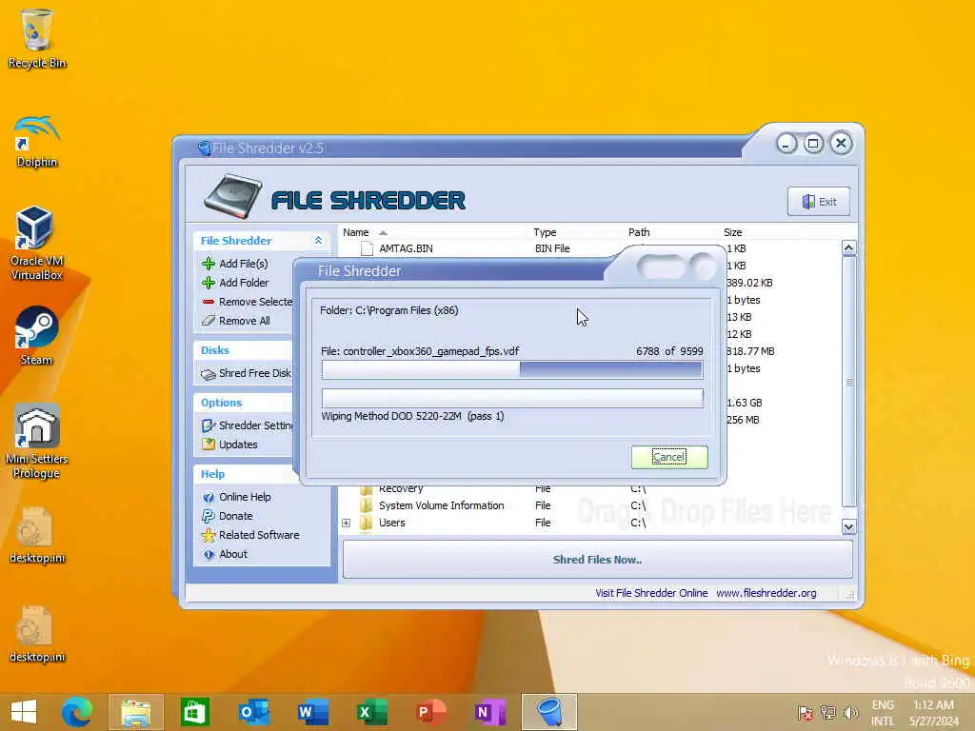Image resolution: width=975 pixels, height=731 pixels.
Task: Click the ENG INTL language indicator
Action: click(883, 713)
